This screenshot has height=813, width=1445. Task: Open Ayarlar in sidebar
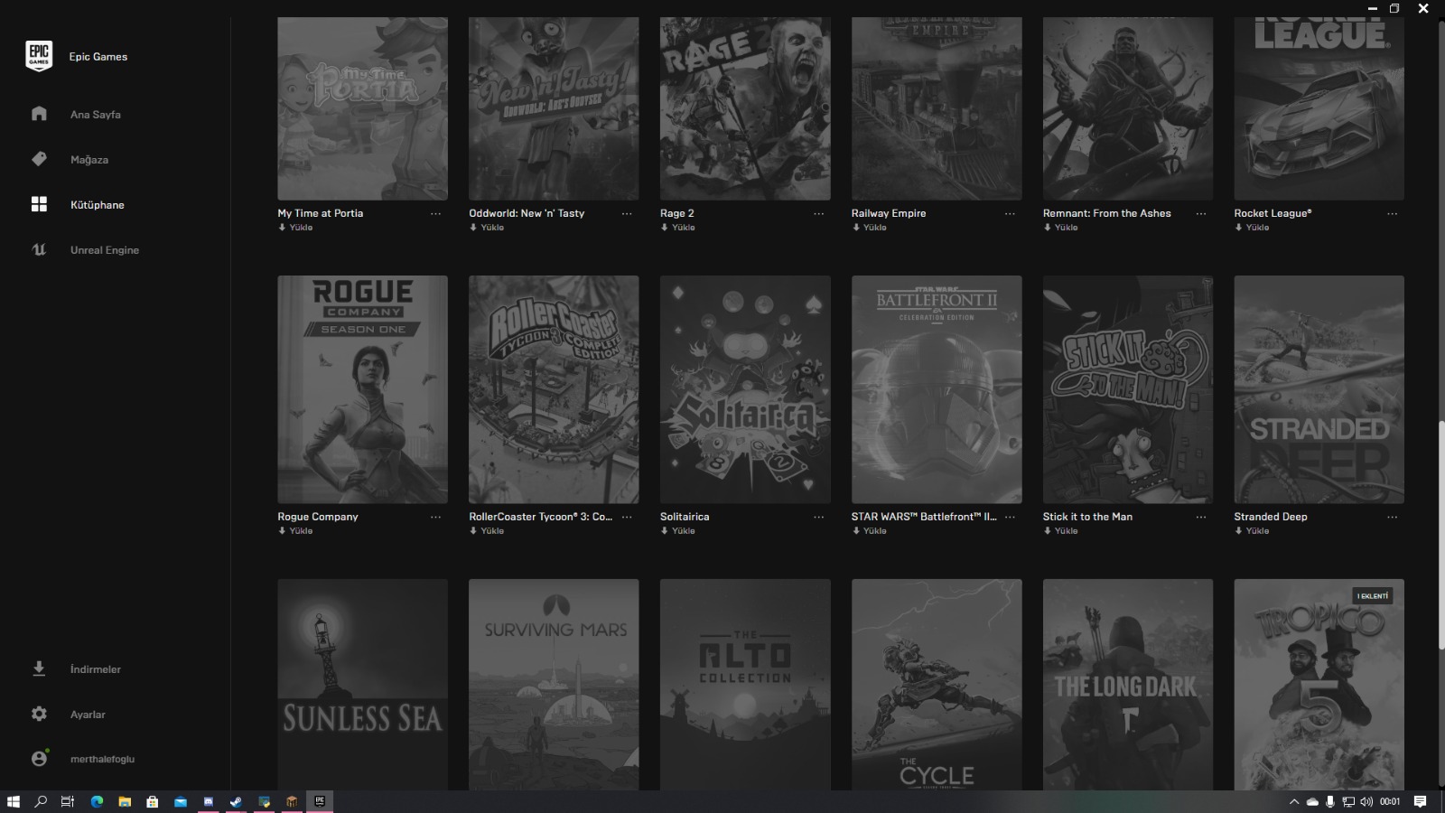tap(88, 715)
